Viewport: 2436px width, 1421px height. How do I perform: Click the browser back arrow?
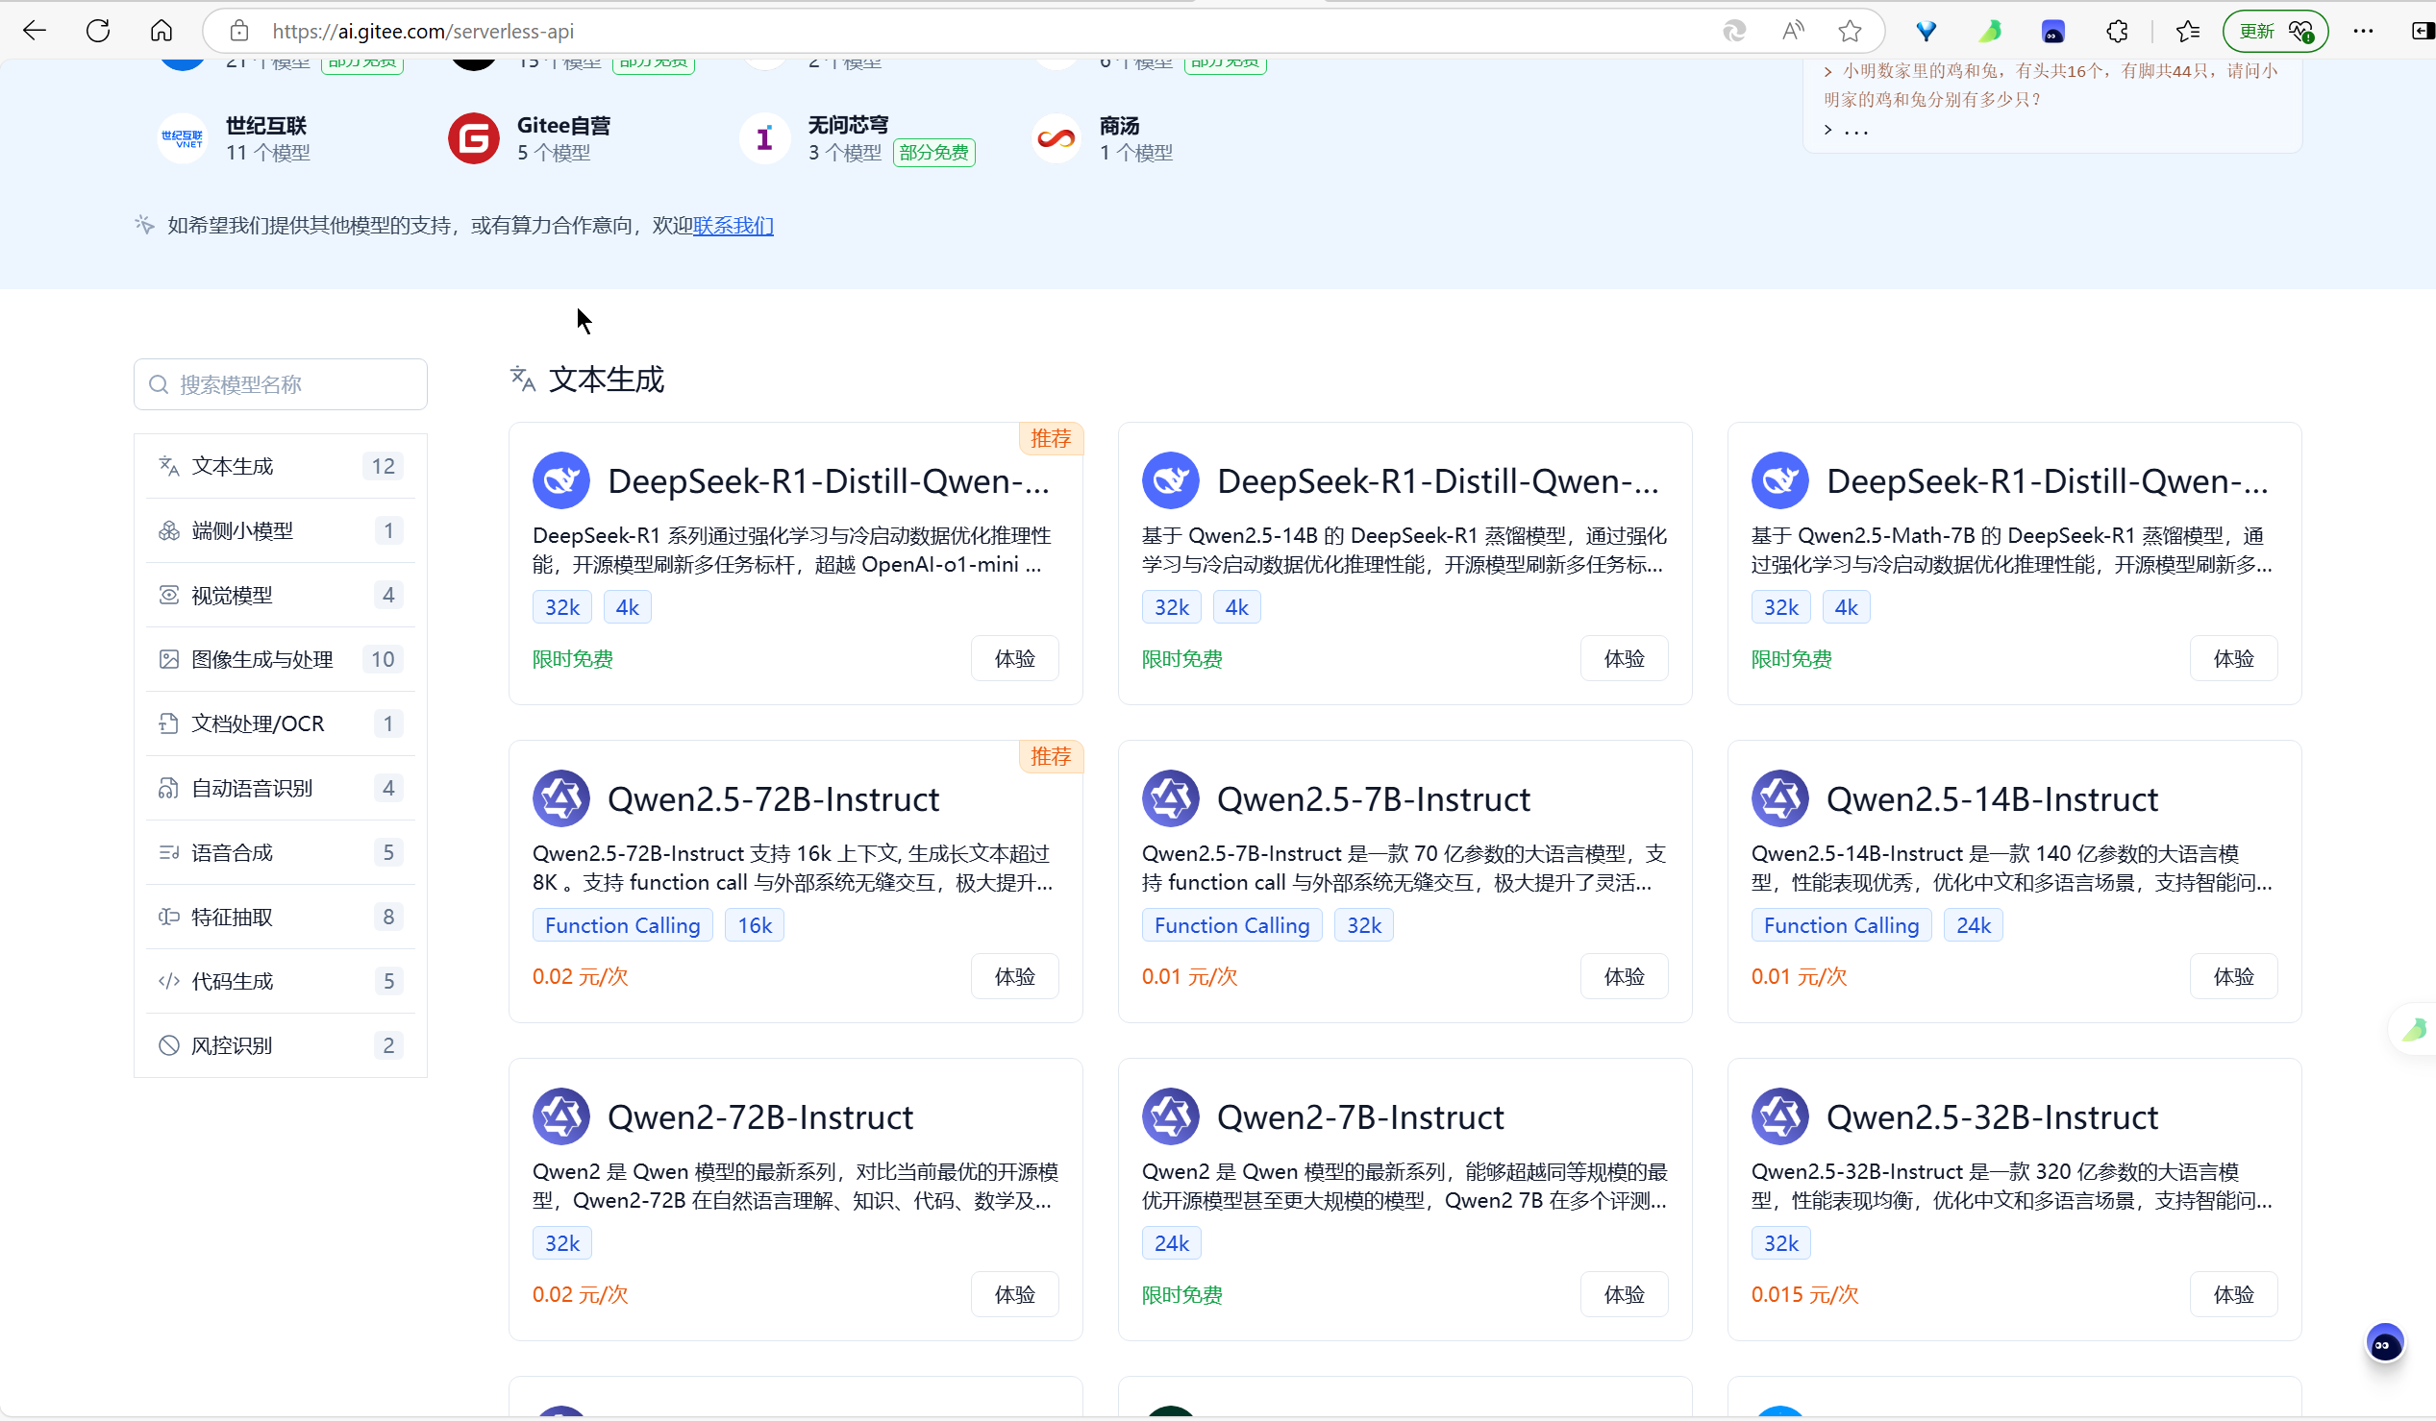pyautogui.click(x=35, y=31)
